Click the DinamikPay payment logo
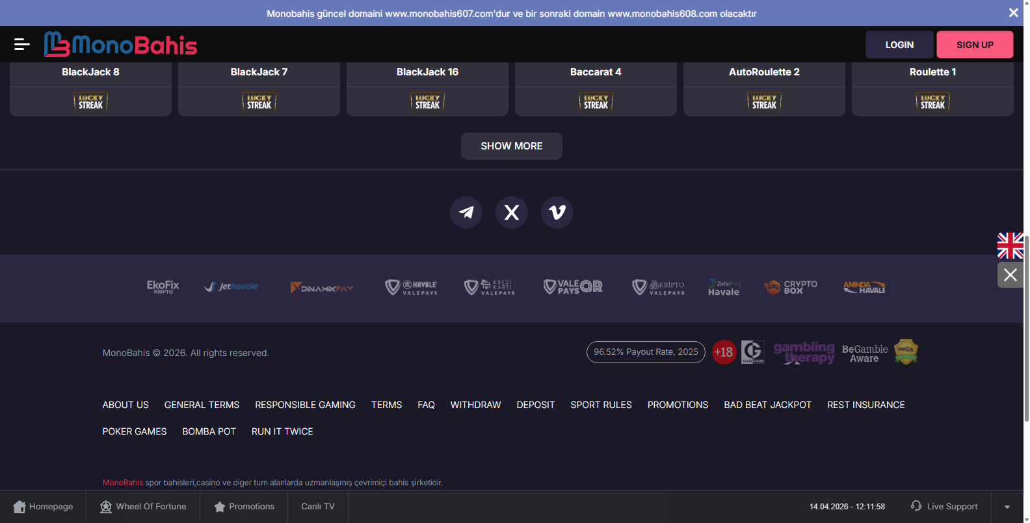The width and height of the screenshot is (1030, 523). [x=322, y=287]
